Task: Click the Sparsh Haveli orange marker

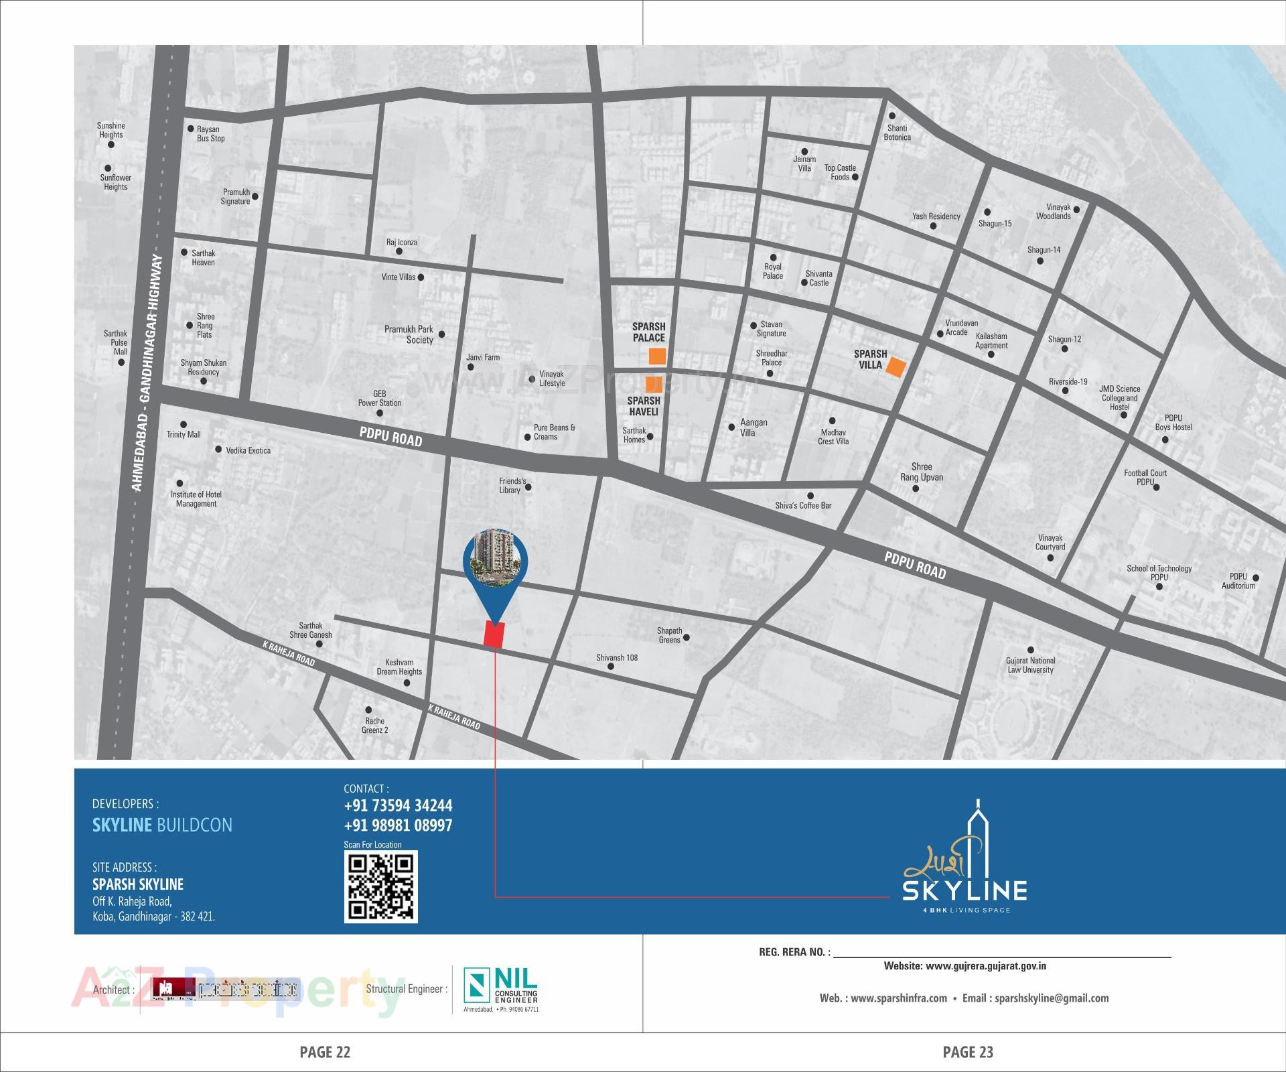Action: coord(653,385)
